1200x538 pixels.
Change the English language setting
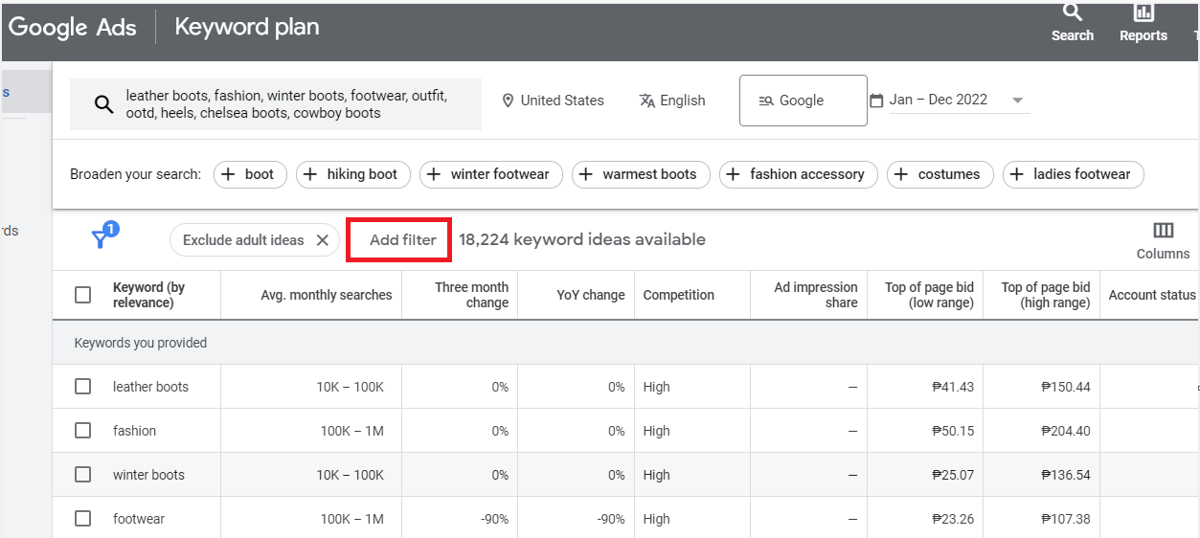click(x=672, y=101)
